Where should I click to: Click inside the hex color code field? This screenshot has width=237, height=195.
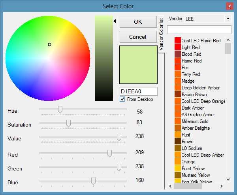click(x=138, y=91)
